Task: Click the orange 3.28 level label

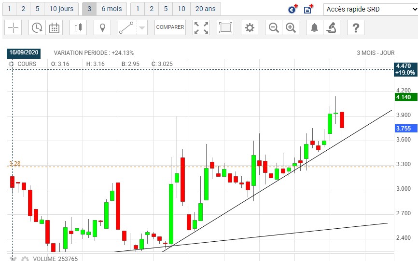Action: click(14, 164)
